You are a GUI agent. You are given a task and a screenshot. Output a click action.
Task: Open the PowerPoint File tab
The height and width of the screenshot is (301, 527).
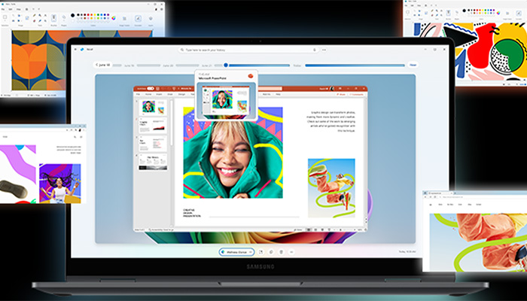pos(138,94)
